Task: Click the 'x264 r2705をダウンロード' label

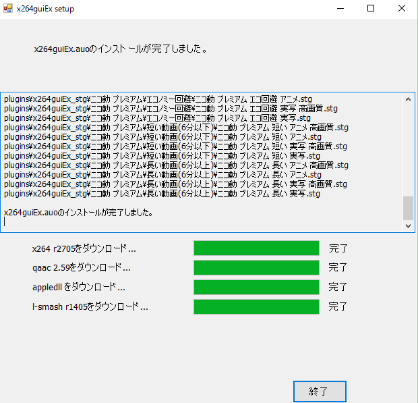Action: (84, 248)
